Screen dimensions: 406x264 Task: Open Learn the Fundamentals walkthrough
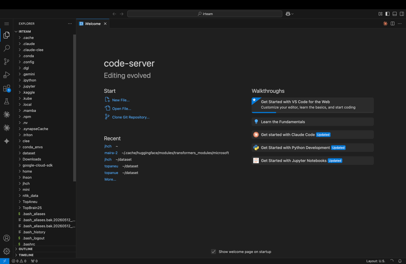pyautogui.click(x=312, y=122)
